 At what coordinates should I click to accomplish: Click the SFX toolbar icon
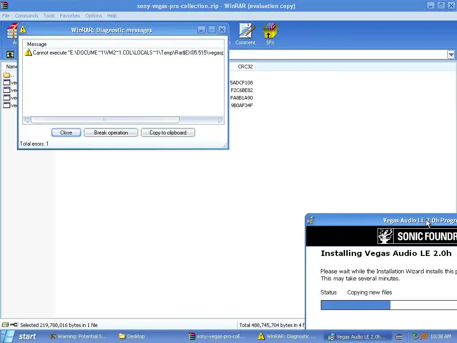[270, 34]
